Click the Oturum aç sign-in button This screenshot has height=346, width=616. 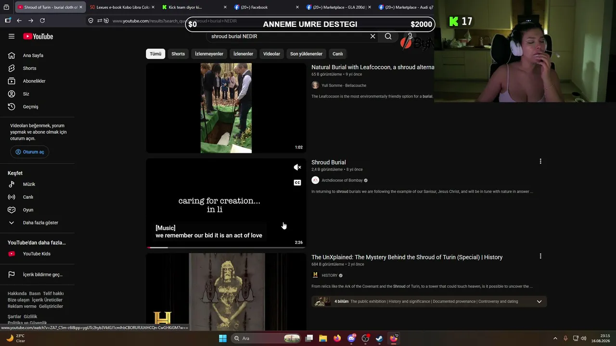pyautogui.click(x=30, y=152)
